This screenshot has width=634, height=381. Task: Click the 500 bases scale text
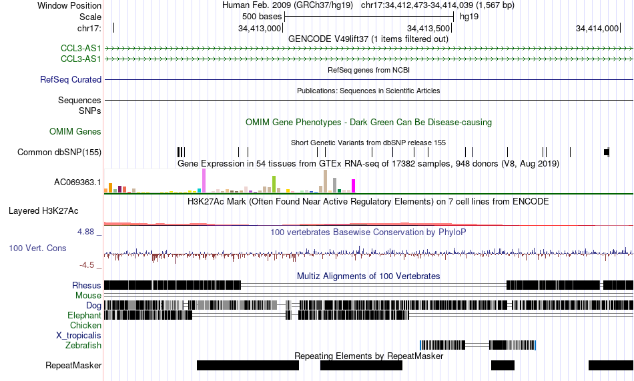click(x=262, y=17)
